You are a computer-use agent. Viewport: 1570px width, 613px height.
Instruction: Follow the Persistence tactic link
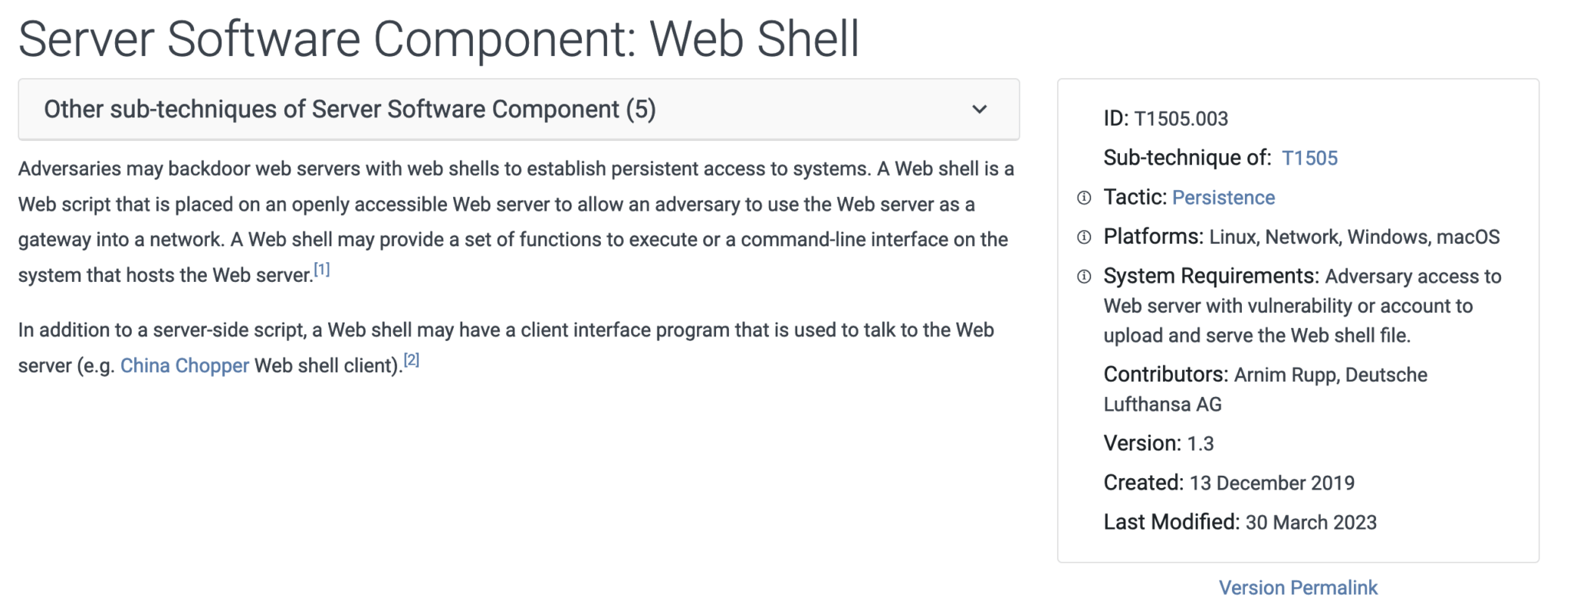click(1223, 198)
